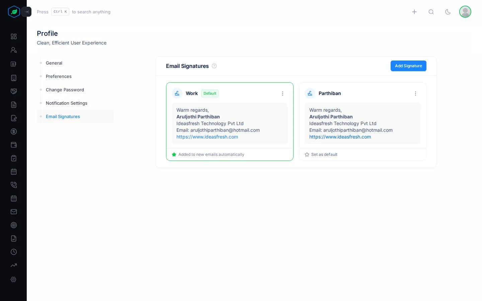Click the Add Signature button
This screenshot has height=301, width=482.
(408, 66)
